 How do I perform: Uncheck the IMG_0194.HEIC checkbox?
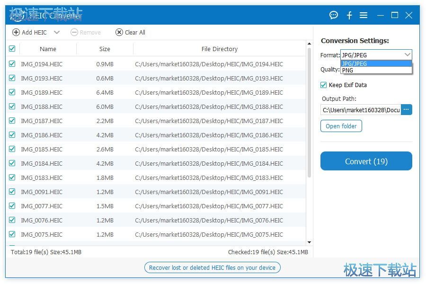pos(12,64)
